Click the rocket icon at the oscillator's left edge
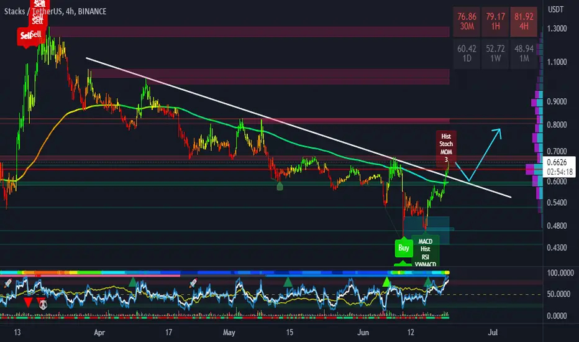Image resolution: width=579 pixels, height=342 pixels. pyautogui.click(x=7, y=284)
